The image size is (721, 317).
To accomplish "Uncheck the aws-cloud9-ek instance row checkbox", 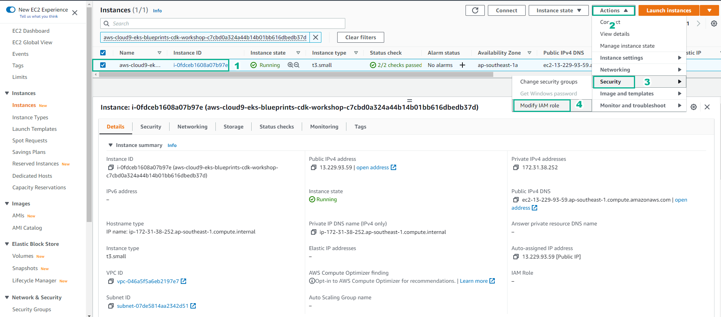I will point(103,65).
